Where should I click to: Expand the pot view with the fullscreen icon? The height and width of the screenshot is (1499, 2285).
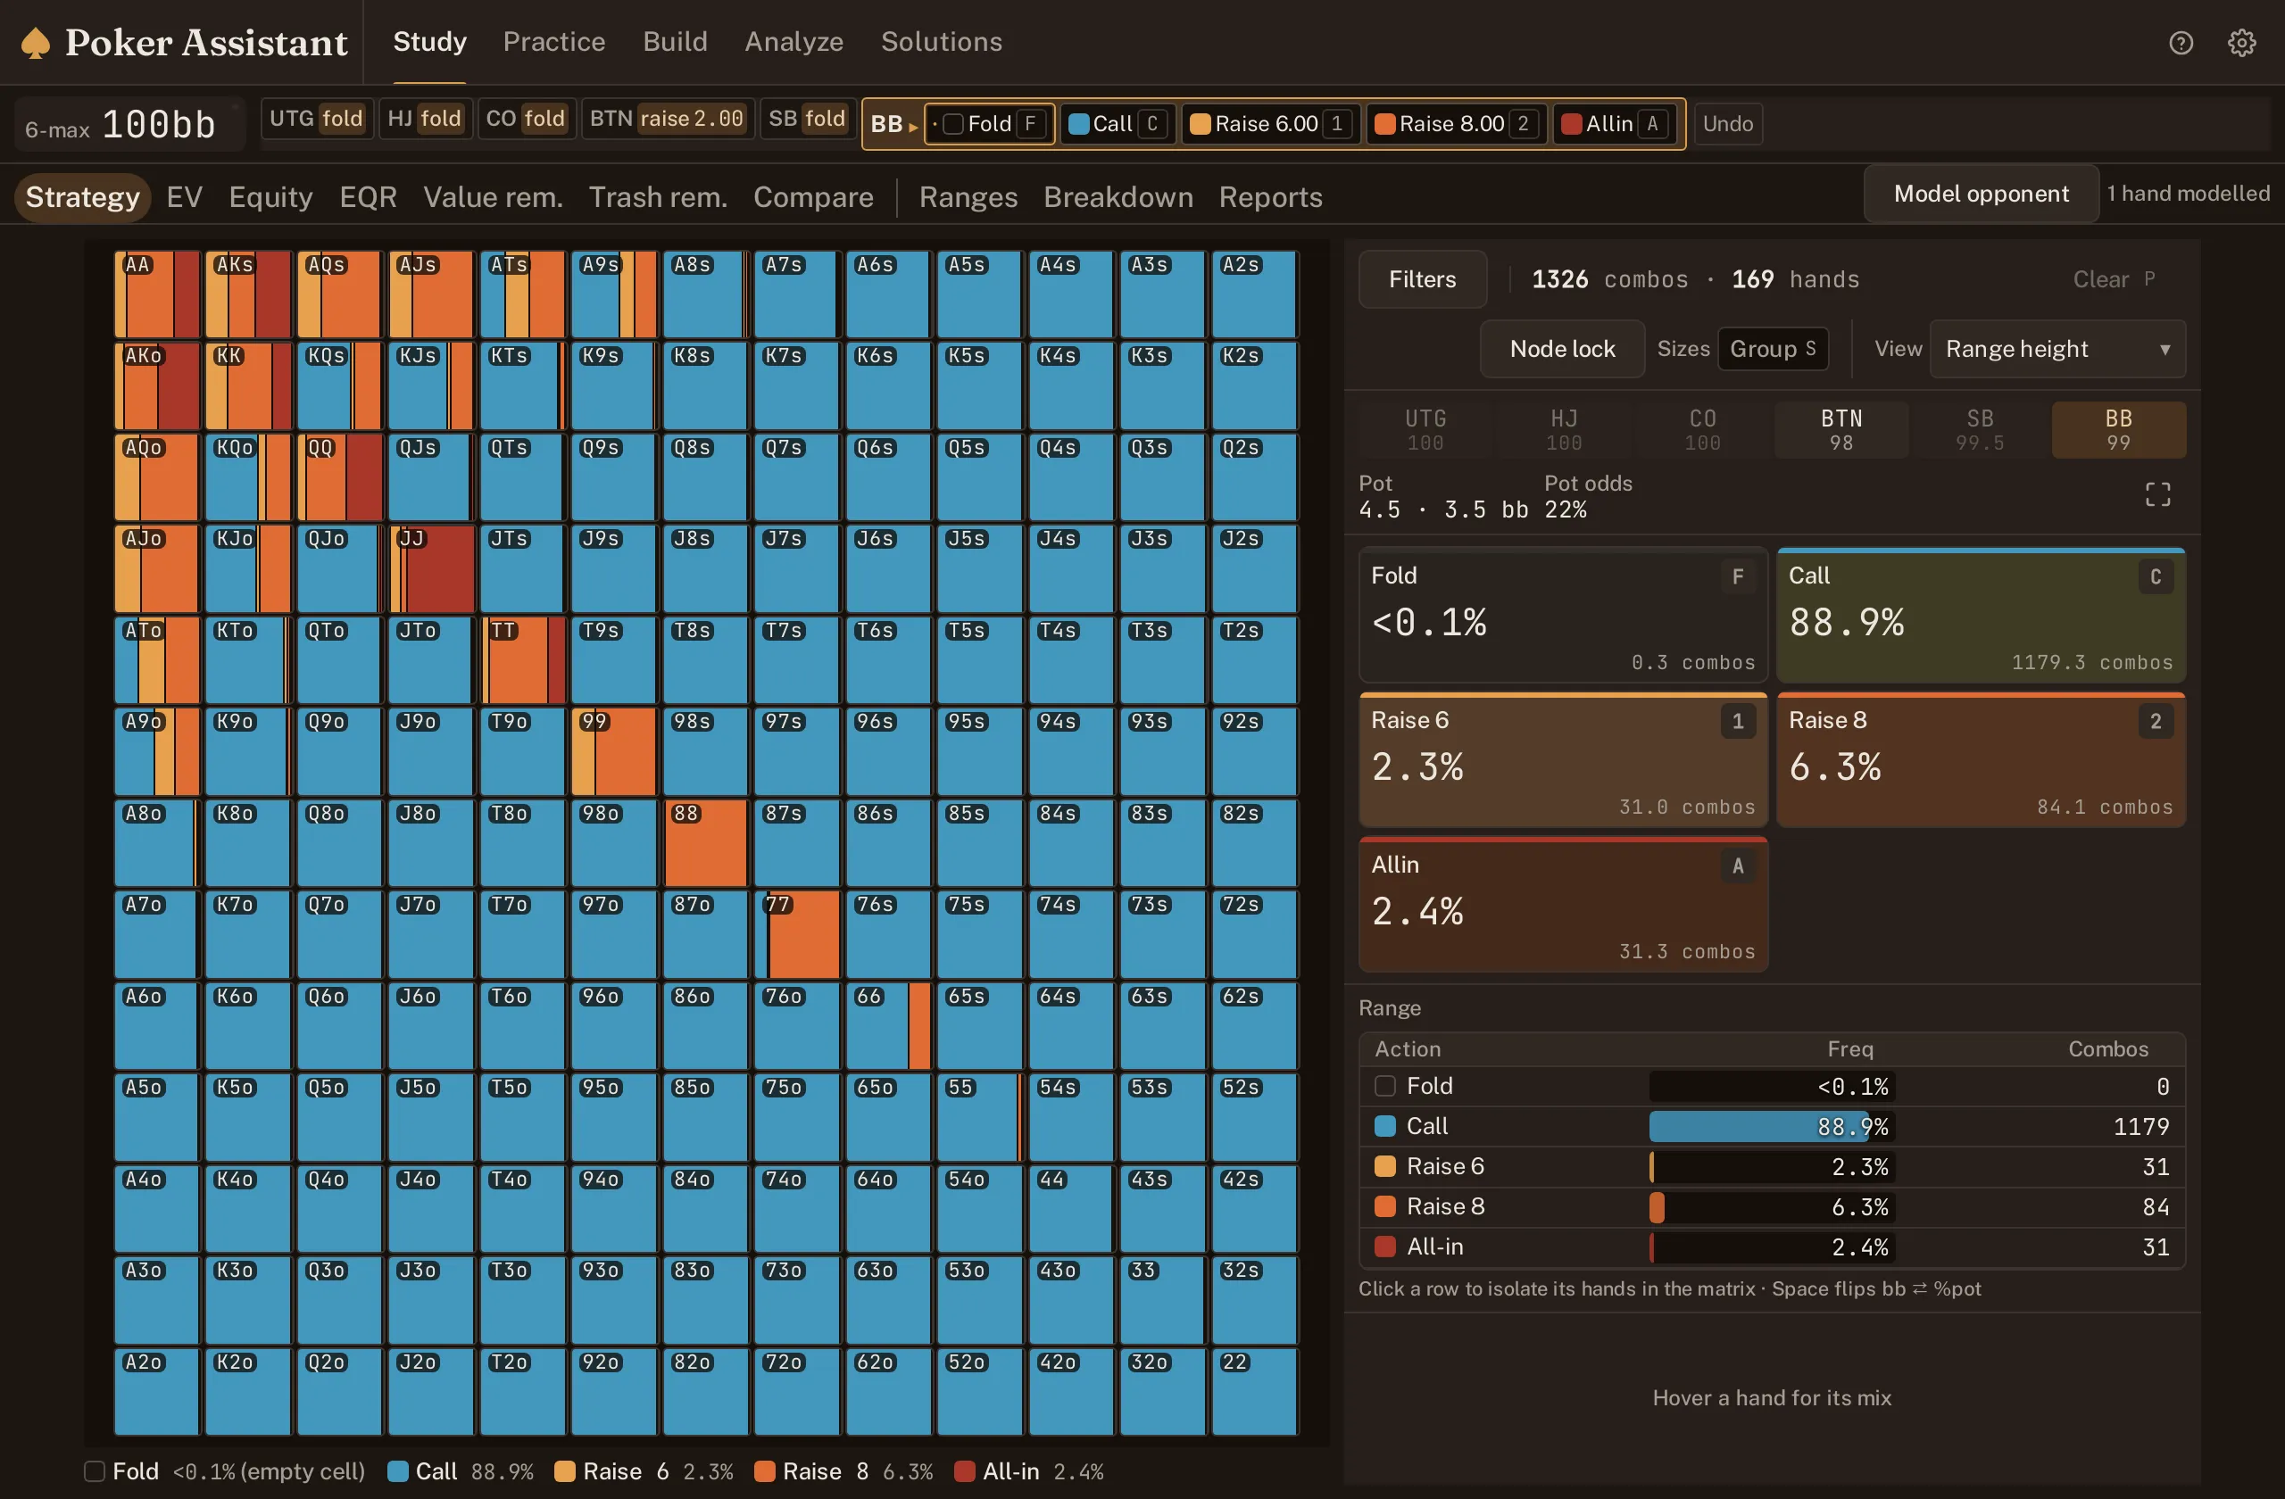tap(2157, 494)
